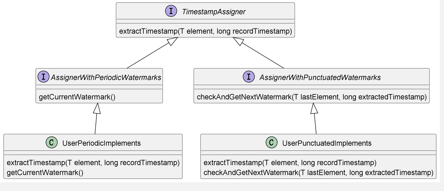Click the UserPunctuatedImplements class 'C' icon
The width and height of the screenshot is (444, 191).
point(271,143)
